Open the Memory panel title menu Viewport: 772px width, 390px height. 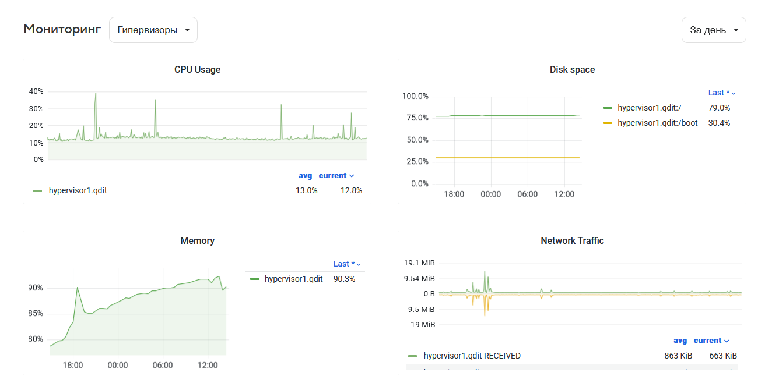pyautogui.click(x=197, y=240)
